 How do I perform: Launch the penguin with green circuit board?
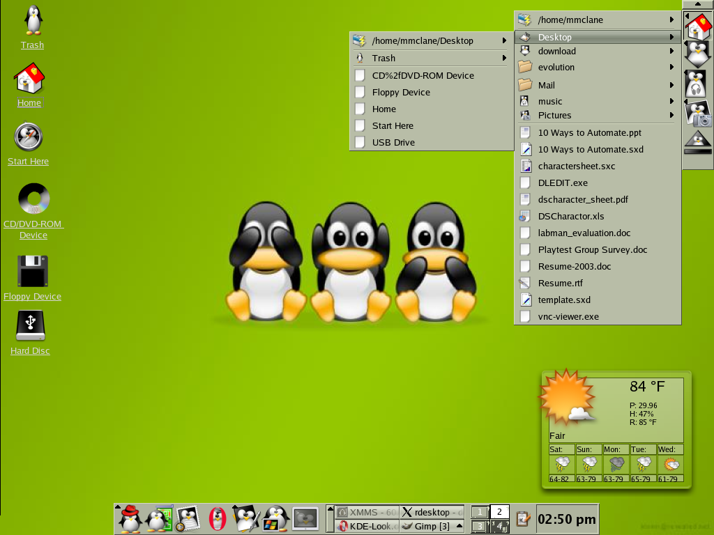click(x=158, y=518)
